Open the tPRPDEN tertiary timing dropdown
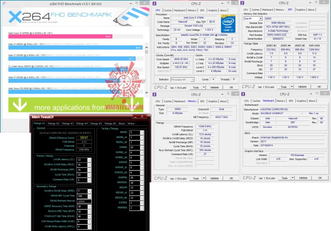This screenshot has height=231, width=331. coord(142,208)
